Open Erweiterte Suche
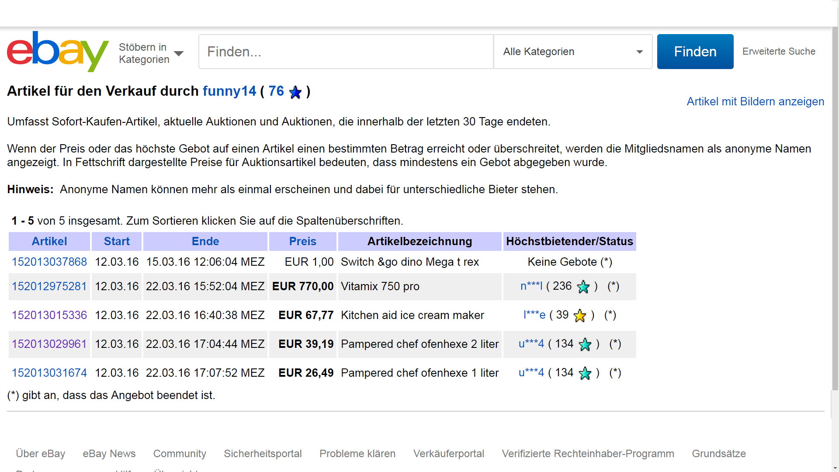The height and width of the screenshot is (472, 839). tap(779, 51)
